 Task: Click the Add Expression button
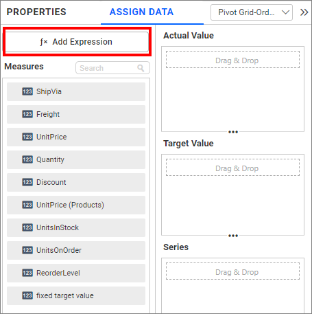point(77,42)
